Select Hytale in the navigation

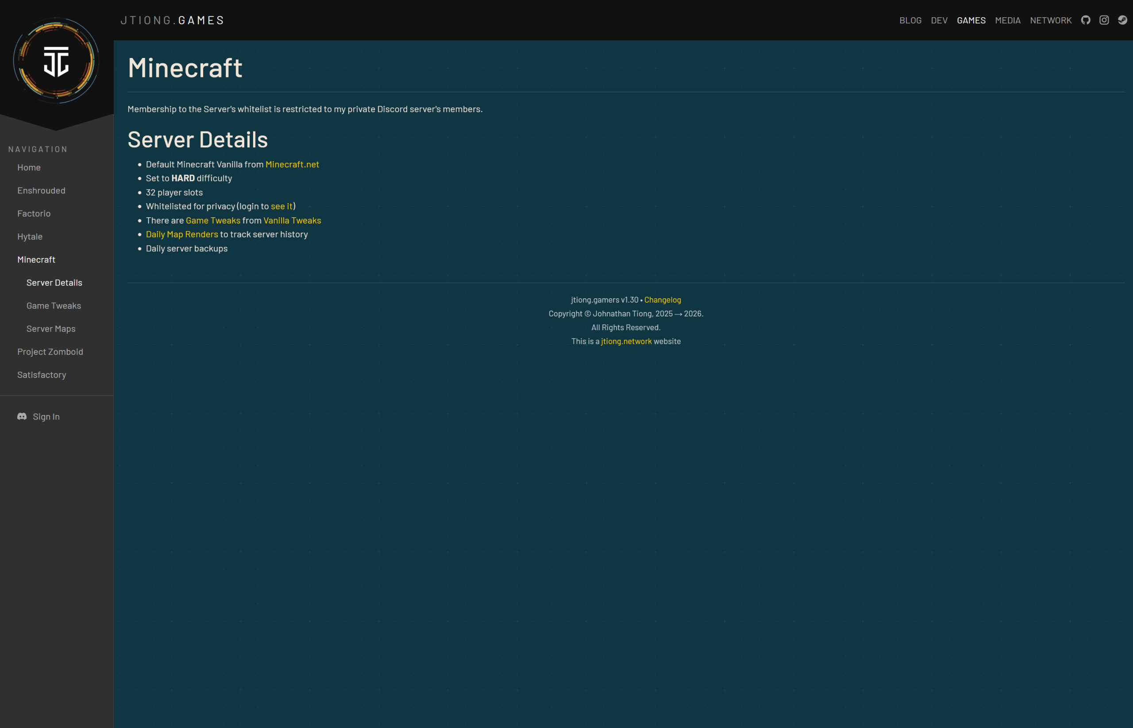point(30,236)
